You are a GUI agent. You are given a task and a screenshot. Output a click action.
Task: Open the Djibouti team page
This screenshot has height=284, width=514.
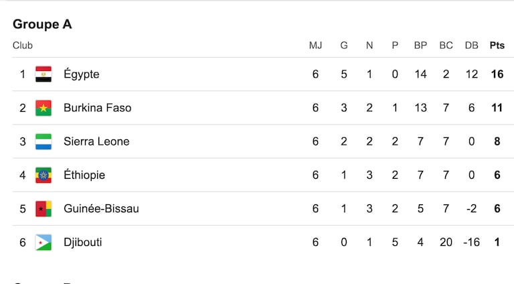(x=82, y=242)
